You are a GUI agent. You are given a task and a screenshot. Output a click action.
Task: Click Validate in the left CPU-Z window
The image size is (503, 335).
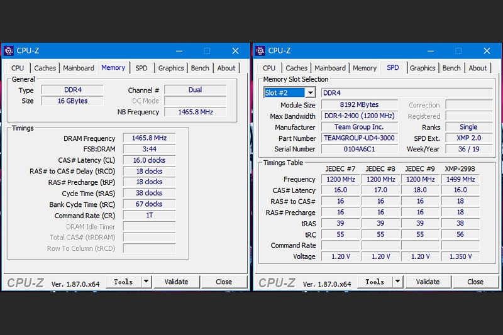point(177,282)
